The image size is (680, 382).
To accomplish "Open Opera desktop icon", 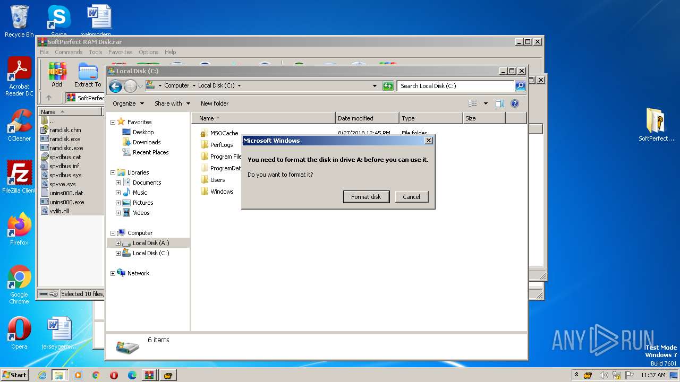I will pyautogui.click(x=19, y=333).
